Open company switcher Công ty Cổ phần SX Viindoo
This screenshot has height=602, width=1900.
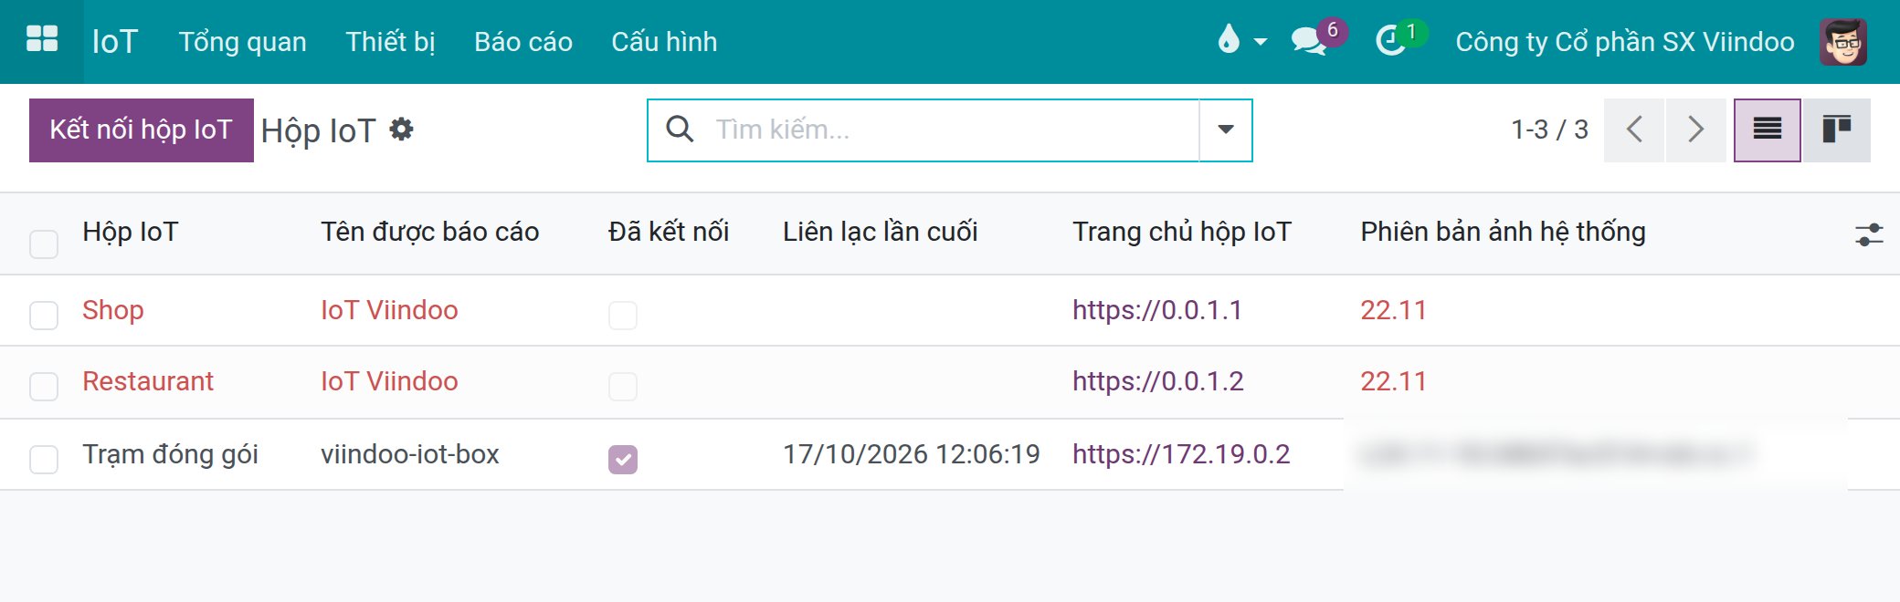point(1624,41)
